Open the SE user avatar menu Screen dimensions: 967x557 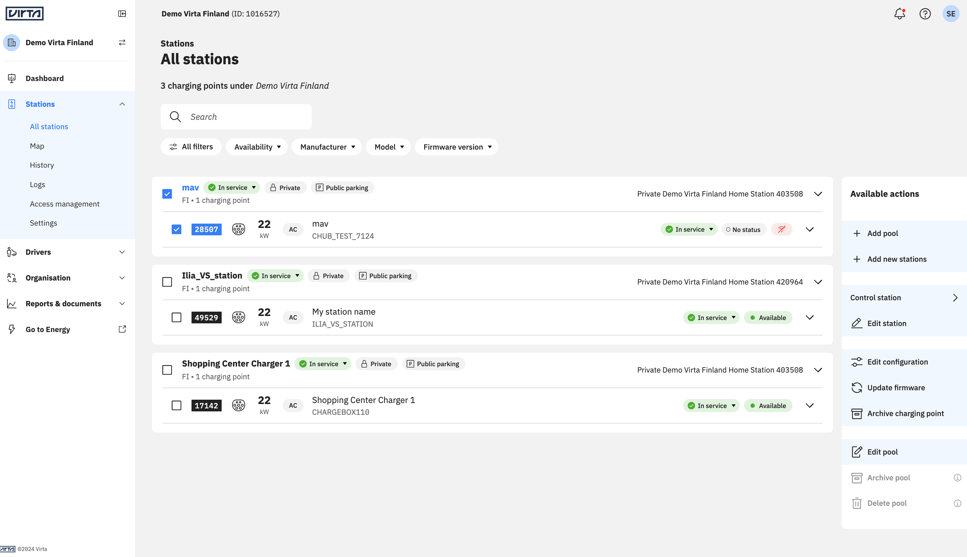(x=951, y=14)
